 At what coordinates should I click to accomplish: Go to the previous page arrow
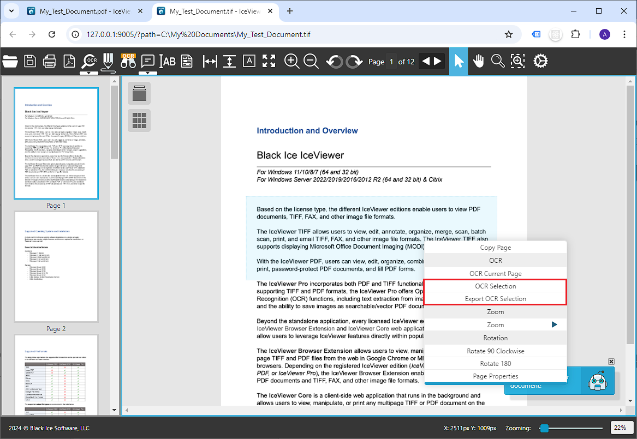425,61
